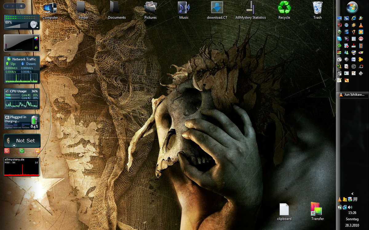Launch Safari compass icon in quick launch
369x230 pixels.
347,25
